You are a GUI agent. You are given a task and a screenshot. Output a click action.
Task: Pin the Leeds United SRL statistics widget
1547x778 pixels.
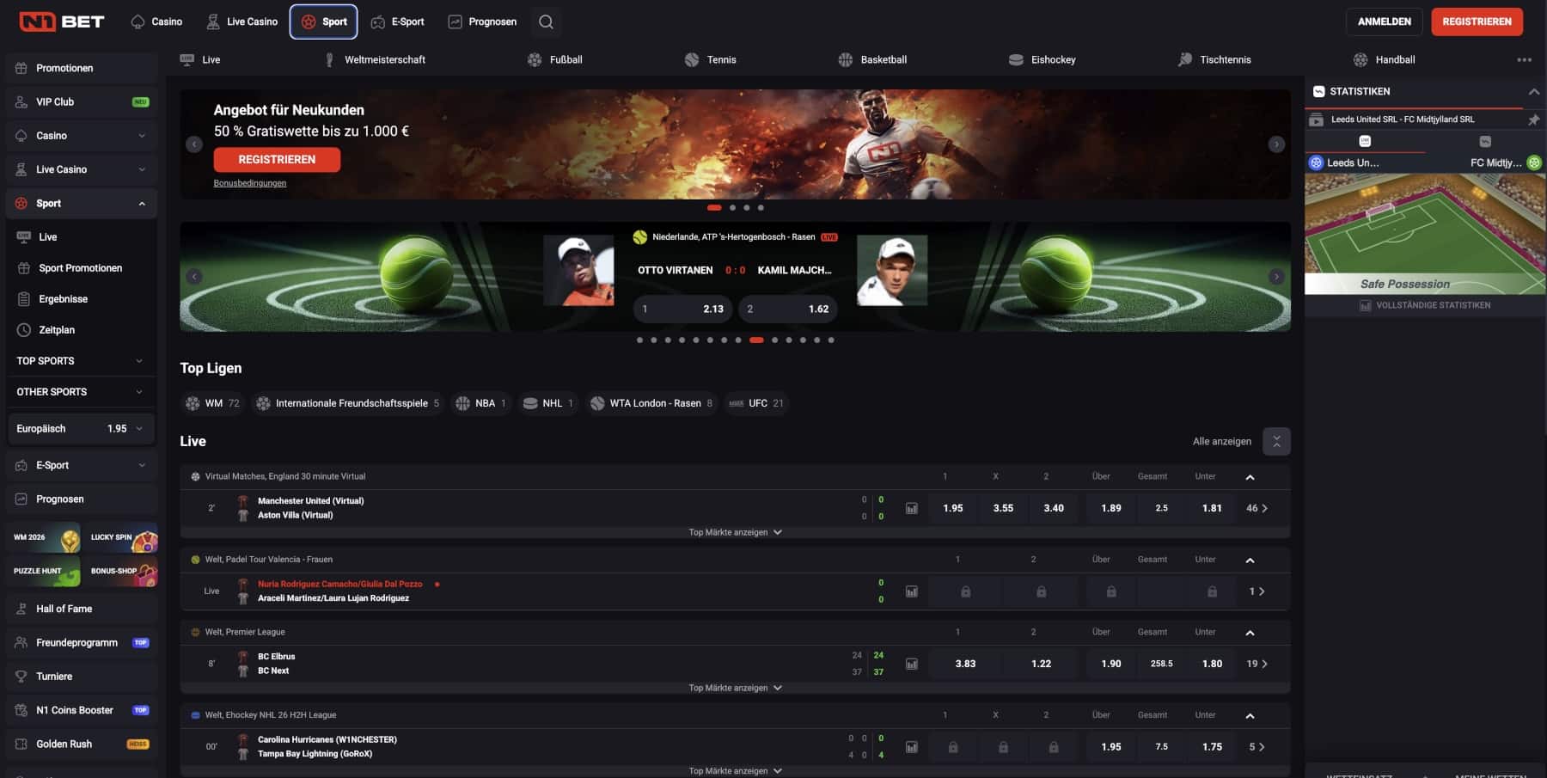[x=1533, y=119]
